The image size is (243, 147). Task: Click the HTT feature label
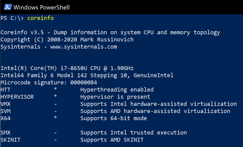tap(6, 90)
